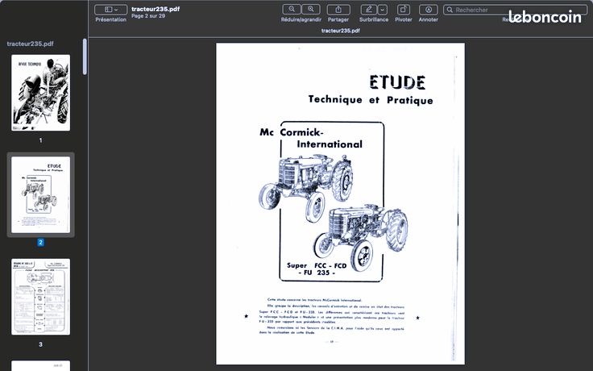Click the zoom out magnifier icon
The width and height of the screenshot is (593, 371).
coord(292,9)
